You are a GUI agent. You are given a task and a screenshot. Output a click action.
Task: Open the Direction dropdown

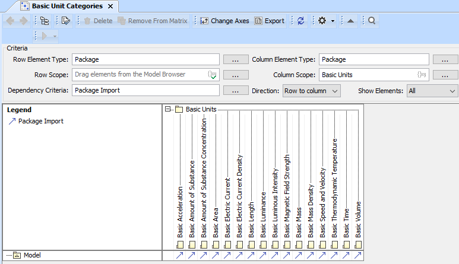[311, 91]
